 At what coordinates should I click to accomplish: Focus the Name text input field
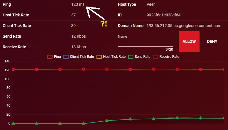click(145, 43)
